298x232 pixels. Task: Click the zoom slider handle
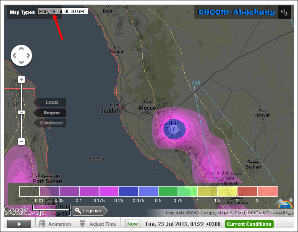(21, 112)
